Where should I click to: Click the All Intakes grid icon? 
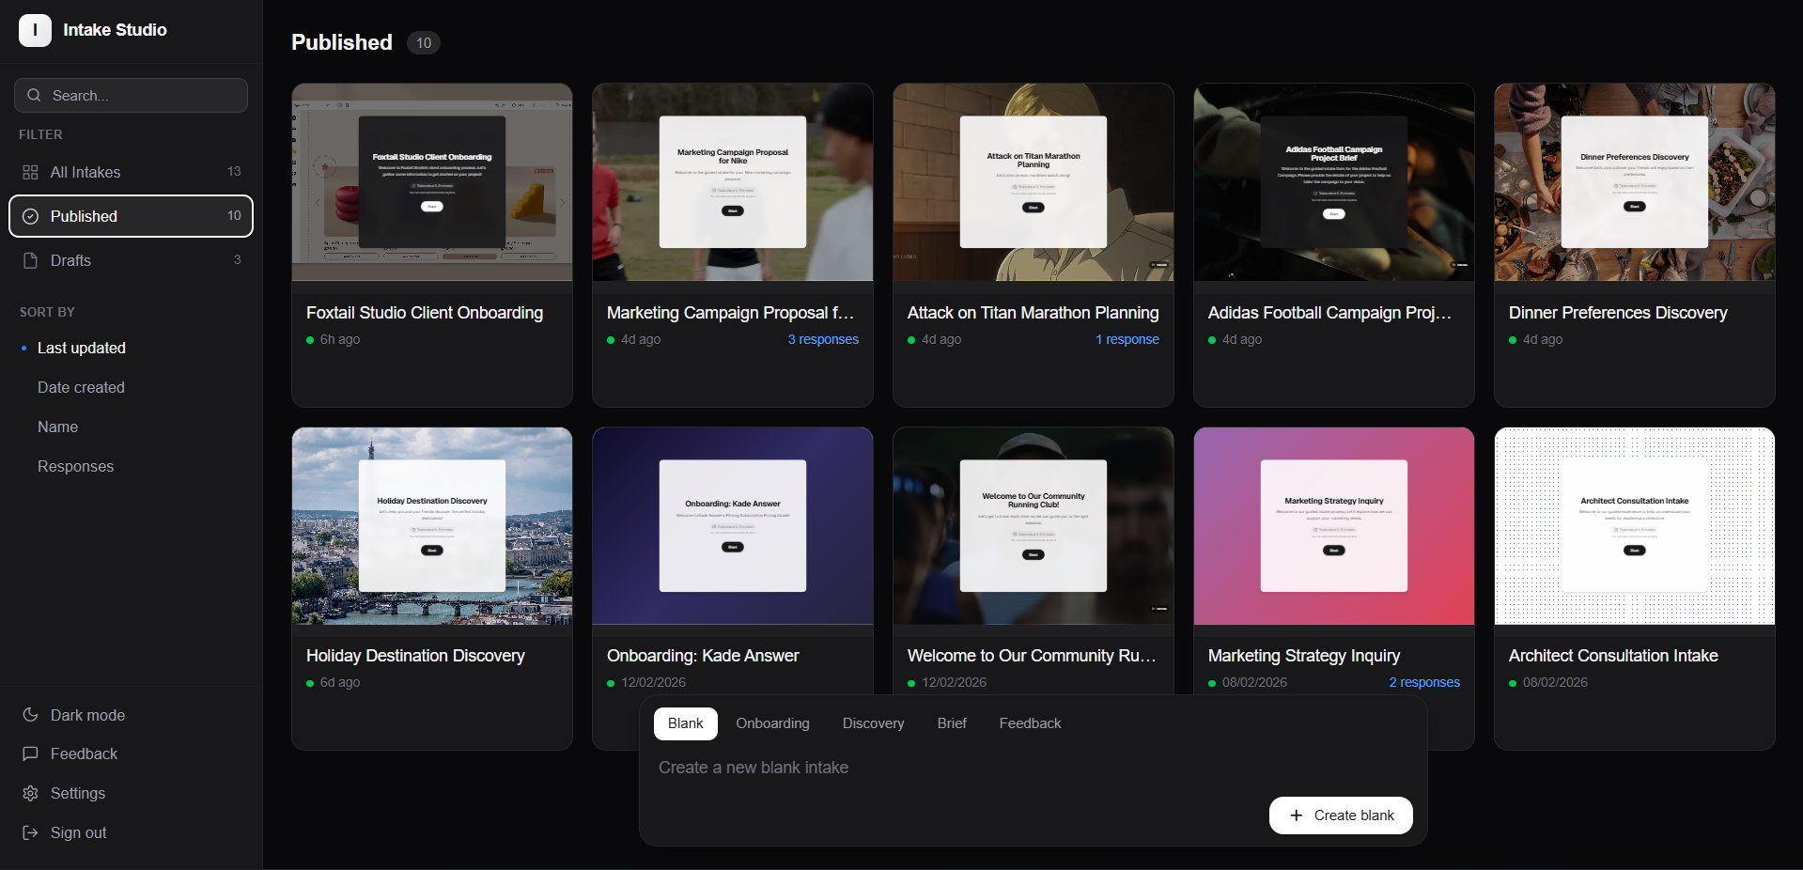(29, 172)
